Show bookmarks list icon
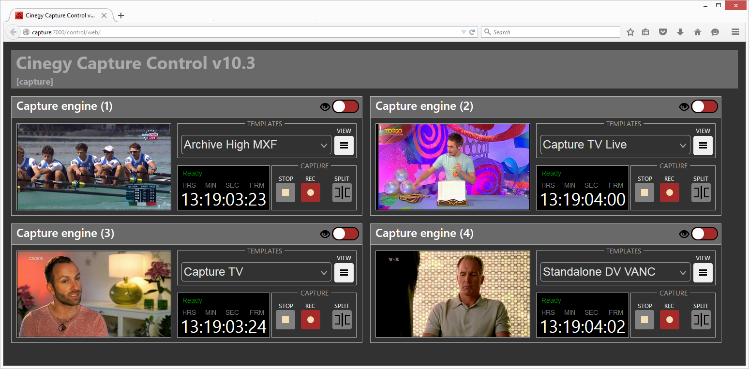Screen dimensions: 749x369 [x=645, y=32]
